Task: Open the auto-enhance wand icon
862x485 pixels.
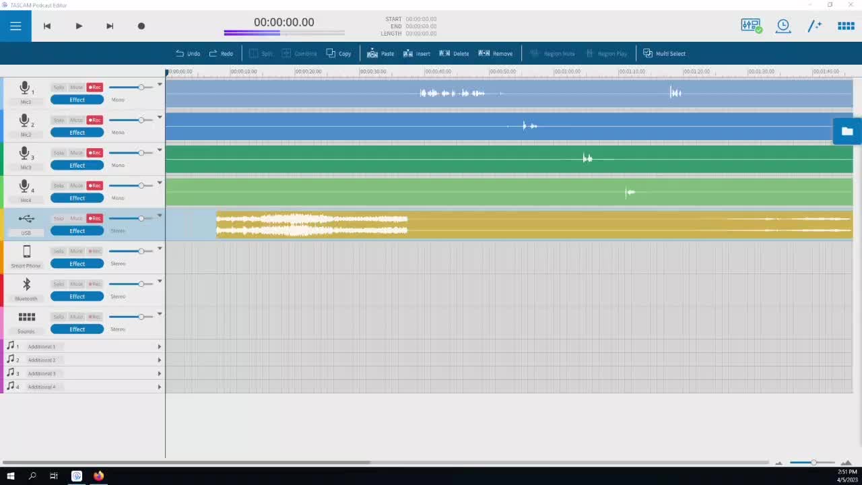Action: click(815, 26)
